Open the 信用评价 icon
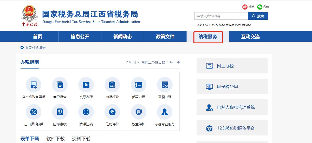The width and height of the screenshot is (312, 143). [112, 112]
